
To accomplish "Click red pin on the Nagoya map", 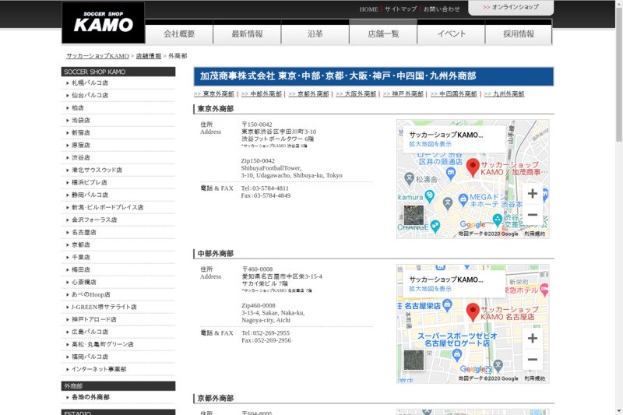I will tap(473, 311).
